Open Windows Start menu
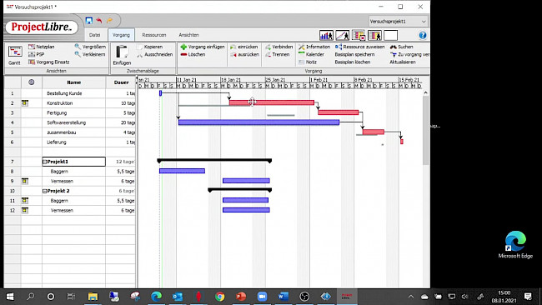The width and height of the screenshot is (542, 305). tap(10, 297)
